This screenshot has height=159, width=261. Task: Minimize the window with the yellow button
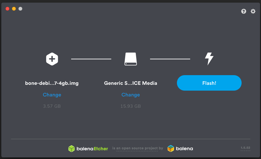[x=14, y=9]
